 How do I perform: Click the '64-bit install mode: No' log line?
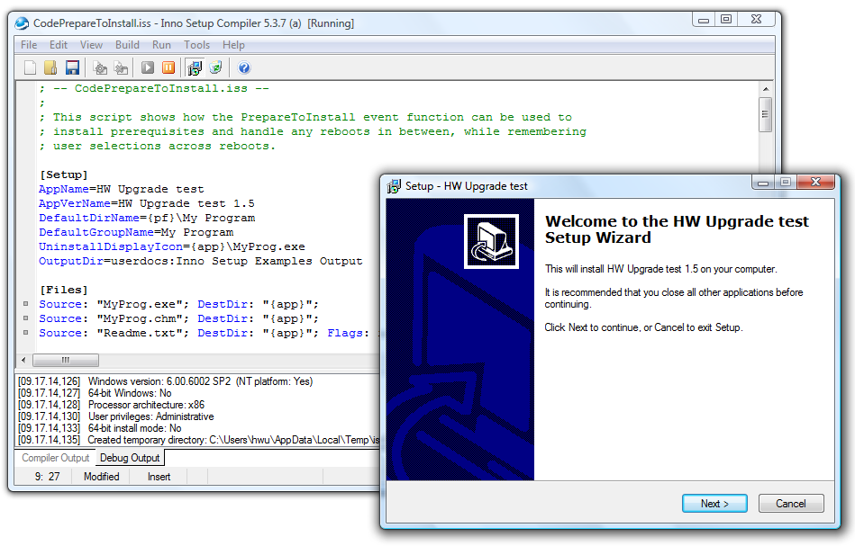point(100,428)
